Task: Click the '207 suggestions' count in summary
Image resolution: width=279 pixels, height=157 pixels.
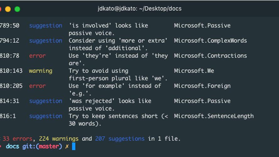Action: click(x=119, y=138)
